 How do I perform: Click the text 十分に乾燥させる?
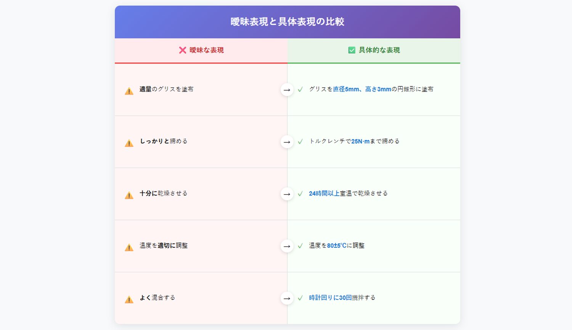pos(164,193)
